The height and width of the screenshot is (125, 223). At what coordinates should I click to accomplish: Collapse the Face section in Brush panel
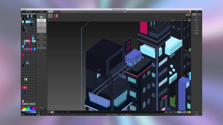tap(38, 45)
